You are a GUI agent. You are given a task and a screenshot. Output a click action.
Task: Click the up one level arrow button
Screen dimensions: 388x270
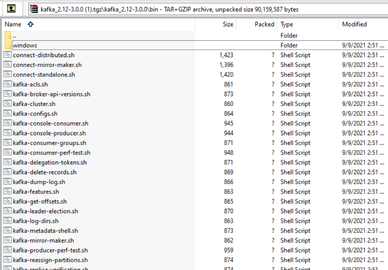[11, 9]
